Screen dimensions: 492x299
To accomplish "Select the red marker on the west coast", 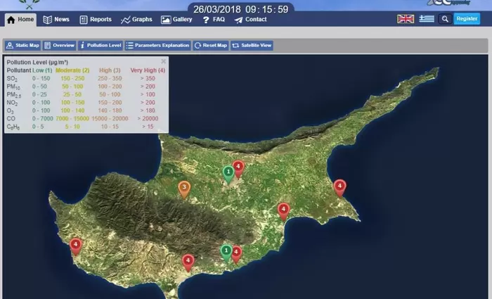I will (x=75, y=246).
